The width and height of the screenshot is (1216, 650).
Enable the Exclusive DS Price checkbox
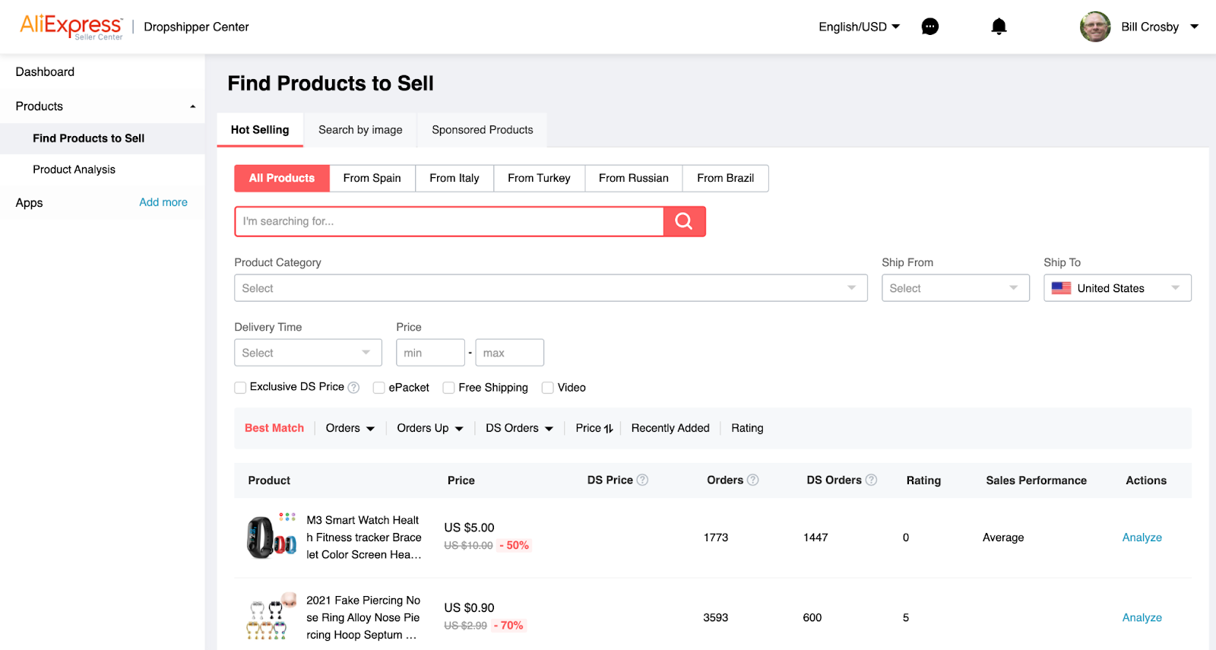pyautogui.click(x=240, y=388)
